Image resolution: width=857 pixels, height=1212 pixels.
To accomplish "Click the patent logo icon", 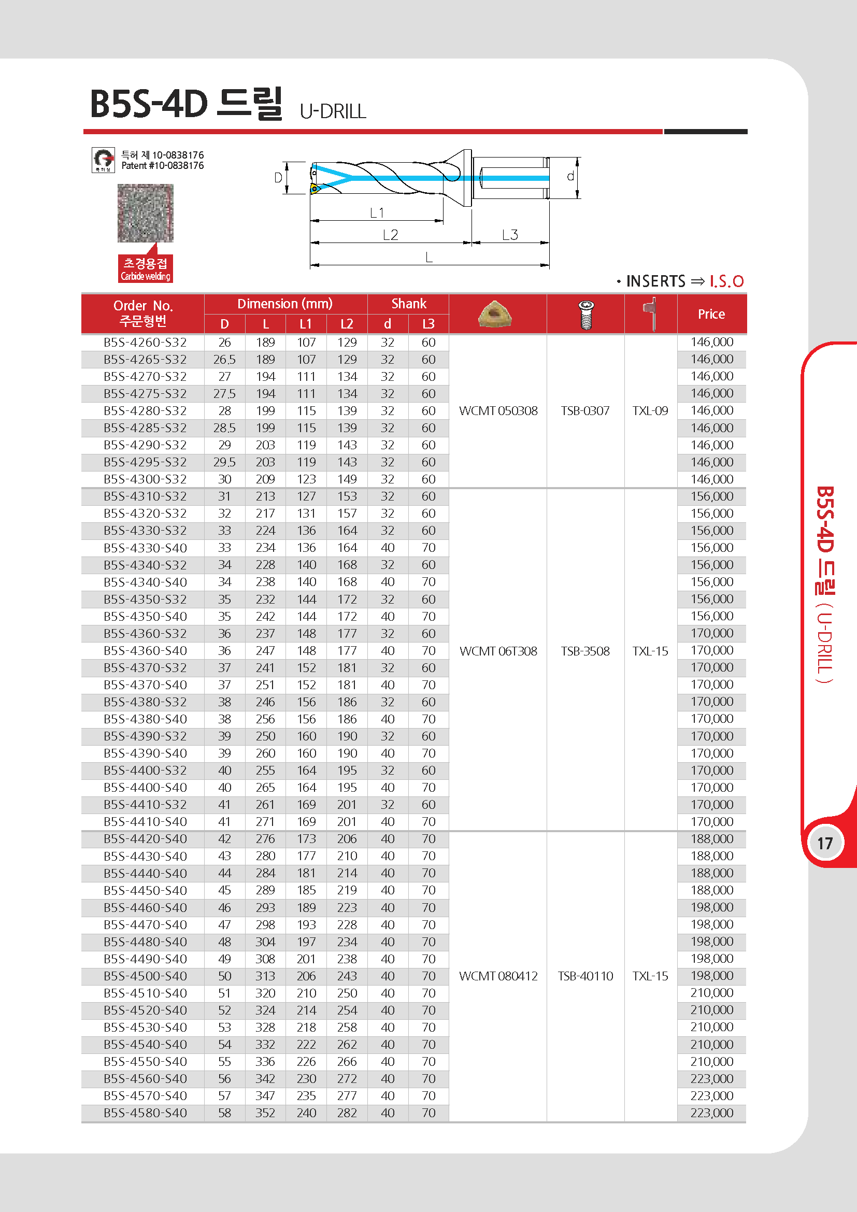I will [x=103, y=160].
